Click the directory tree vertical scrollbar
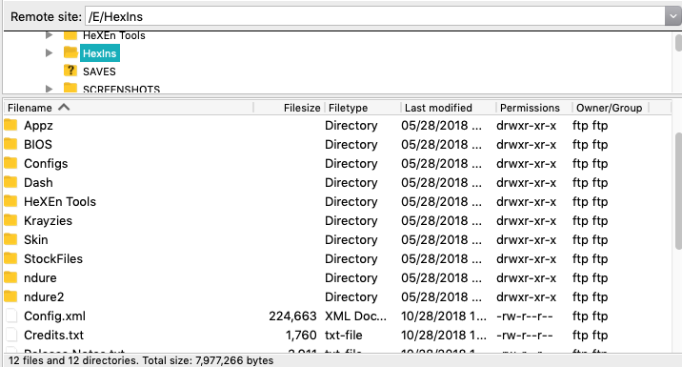Image resolution: width=682 pixels, height=367 pixels. (678, 43)
